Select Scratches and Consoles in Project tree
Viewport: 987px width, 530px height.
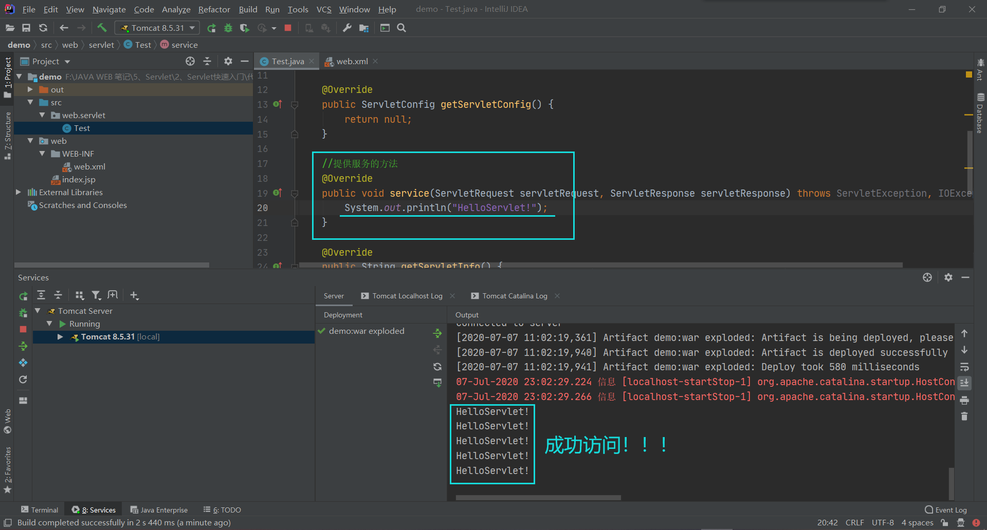click(83, 205)
